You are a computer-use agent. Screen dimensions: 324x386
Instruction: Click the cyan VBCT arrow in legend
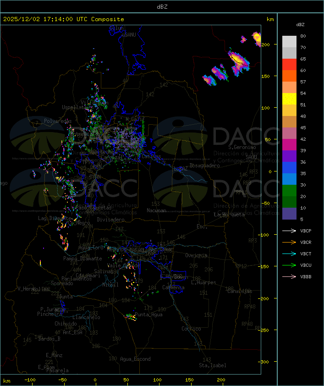pos(289,254)
